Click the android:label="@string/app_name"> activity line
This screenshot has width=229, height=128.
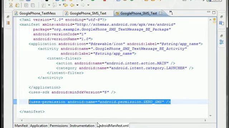click(x=98, y=54)
